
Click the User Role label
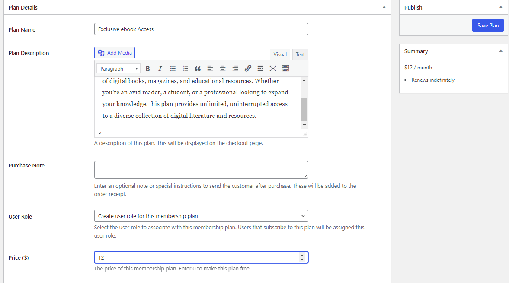coord(20,216)
